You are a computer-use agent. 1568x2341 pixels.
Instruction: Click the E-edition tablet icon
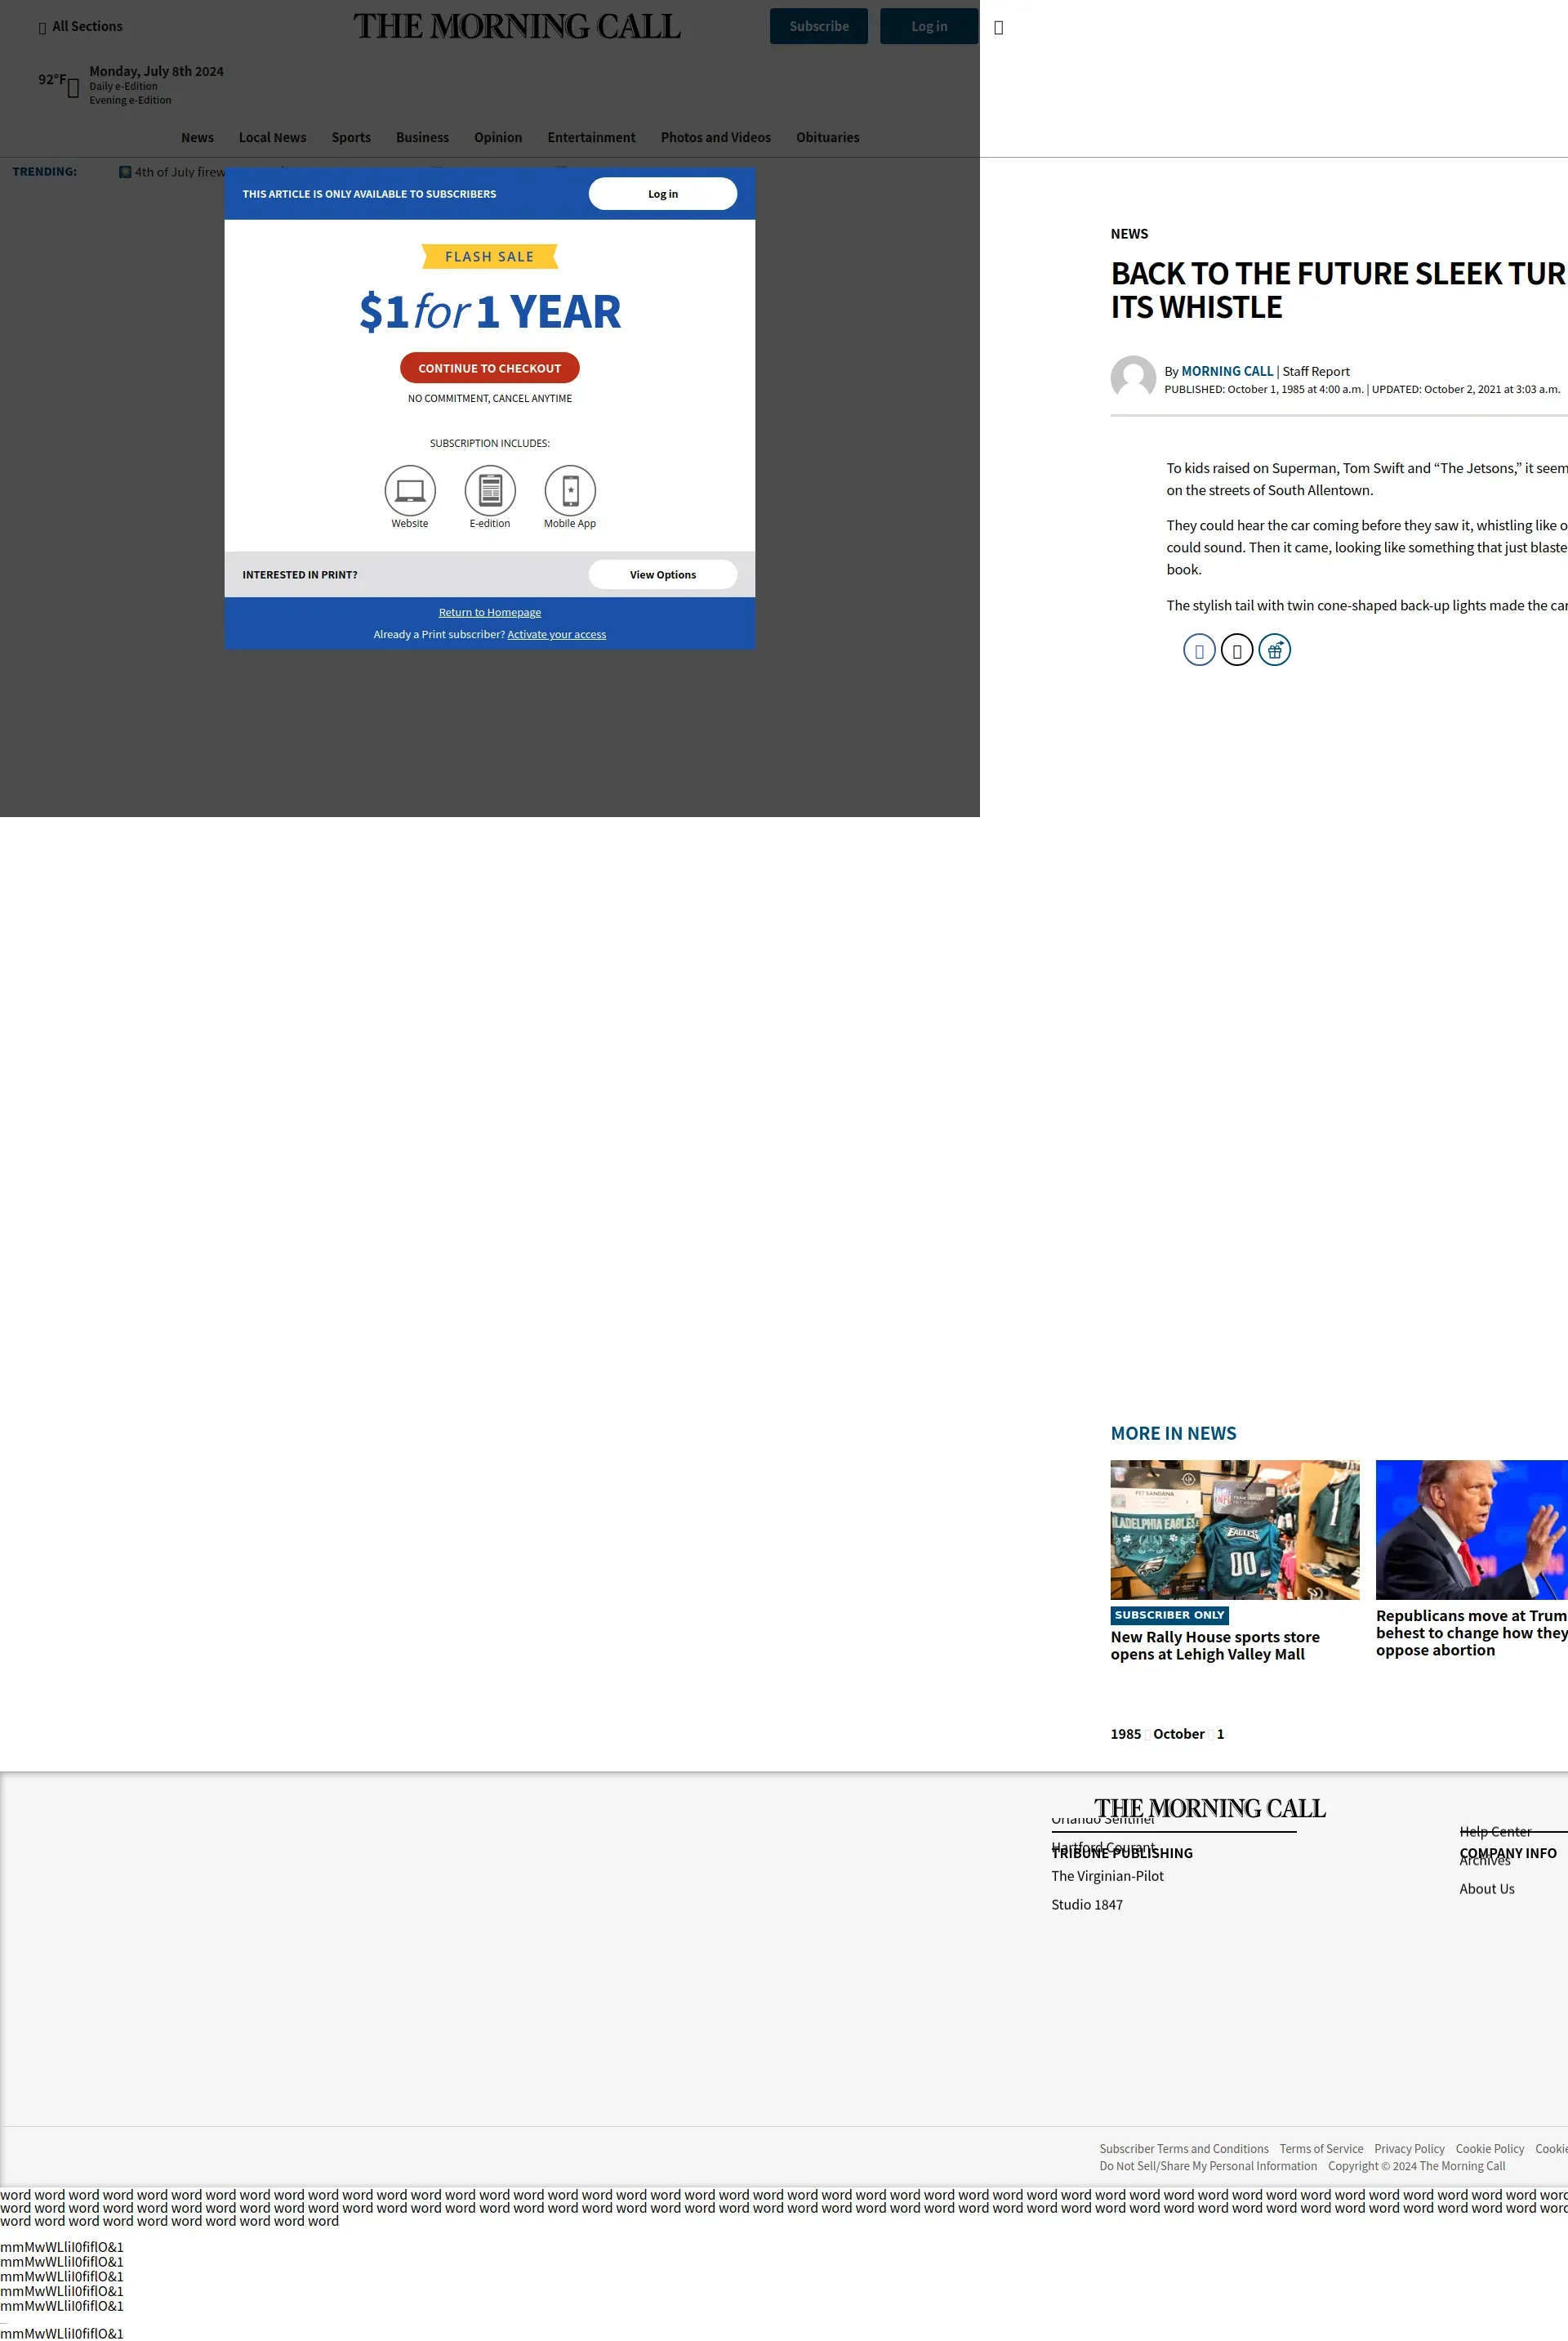[490, 490]
